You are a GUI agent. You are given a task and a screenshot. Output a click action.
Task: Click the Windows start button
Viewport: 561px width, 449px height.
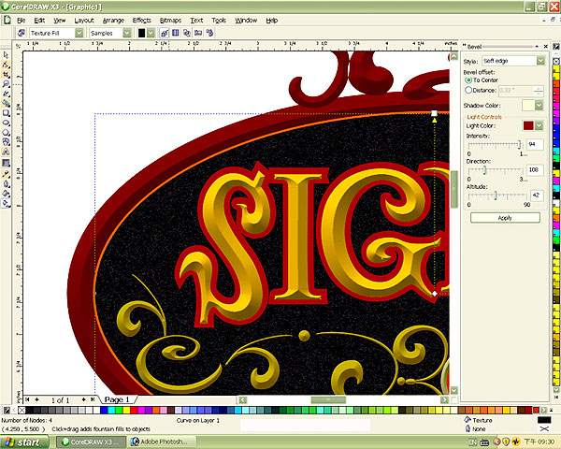[x=23, y=442]
